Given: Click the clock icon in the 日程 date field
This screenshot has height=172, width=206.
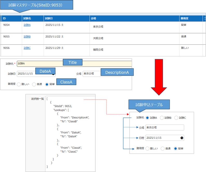Looking at the screenshot, I should (182, 138).
